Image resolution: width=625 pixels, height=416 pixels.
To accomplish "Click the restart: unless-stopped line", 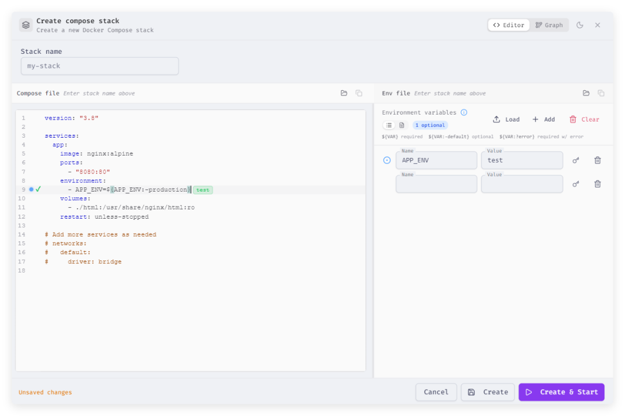I will [x=104, y=217].
